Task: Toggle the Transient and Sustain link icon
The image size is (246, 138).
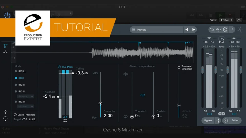Action: point(143,95)
